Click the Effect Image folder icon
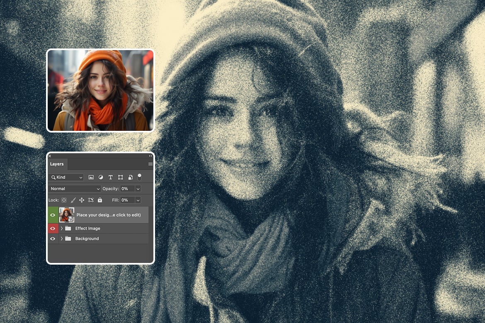The image size is (485, 323). pyautogui.click(x=68, y=229)
